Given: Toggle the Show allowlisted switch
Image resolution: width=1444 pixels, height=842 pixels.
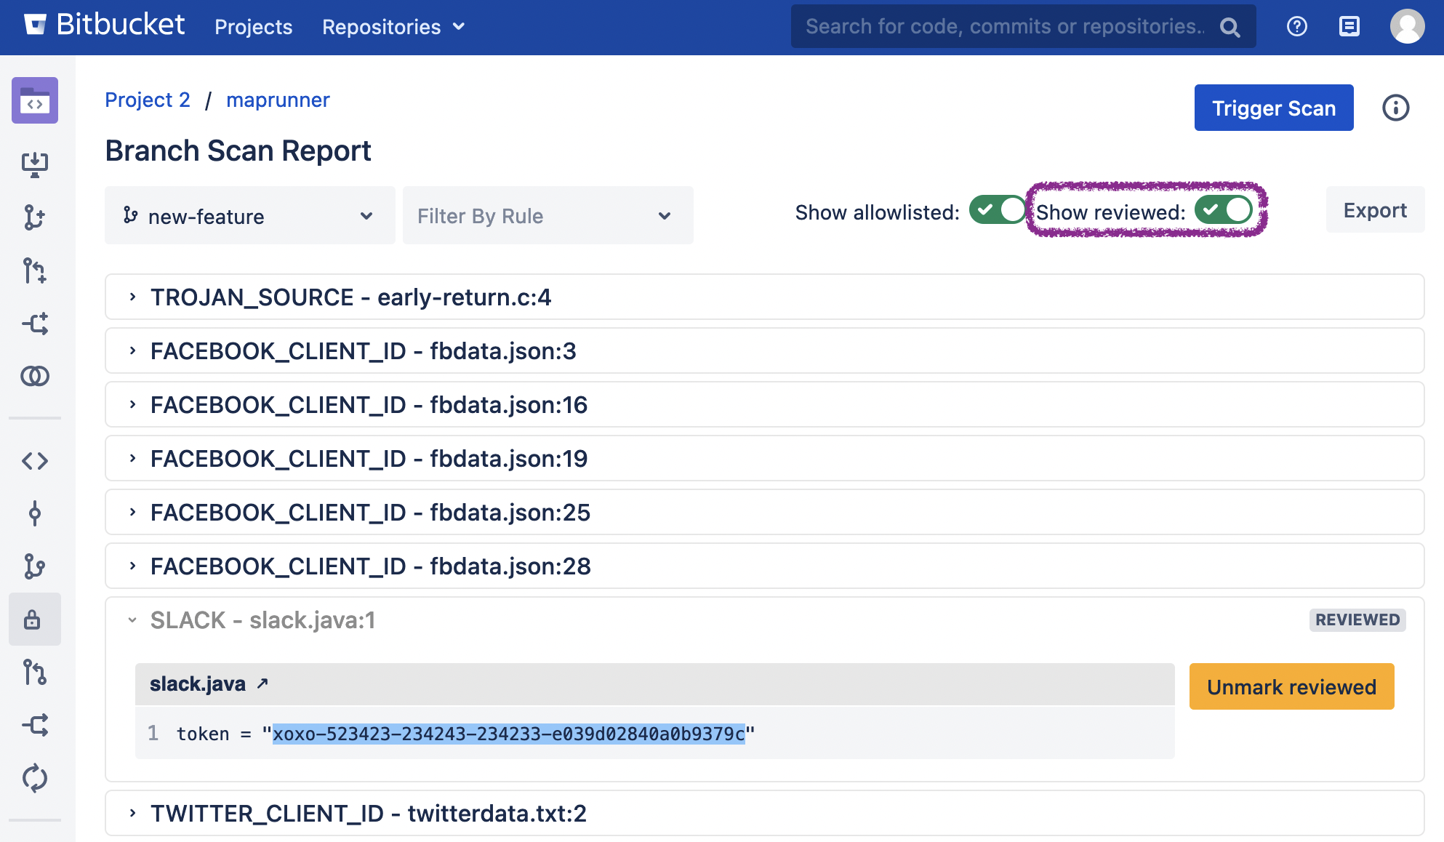Looking at the screenshot, I should (x=997, y=210).
